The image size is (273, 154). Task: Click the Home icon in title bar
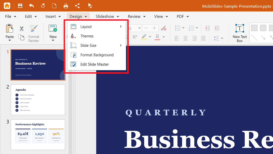pos(7,6)
